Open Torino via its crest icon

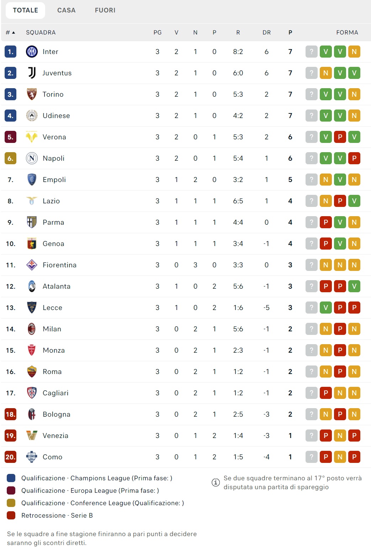[x=32, y=94]
